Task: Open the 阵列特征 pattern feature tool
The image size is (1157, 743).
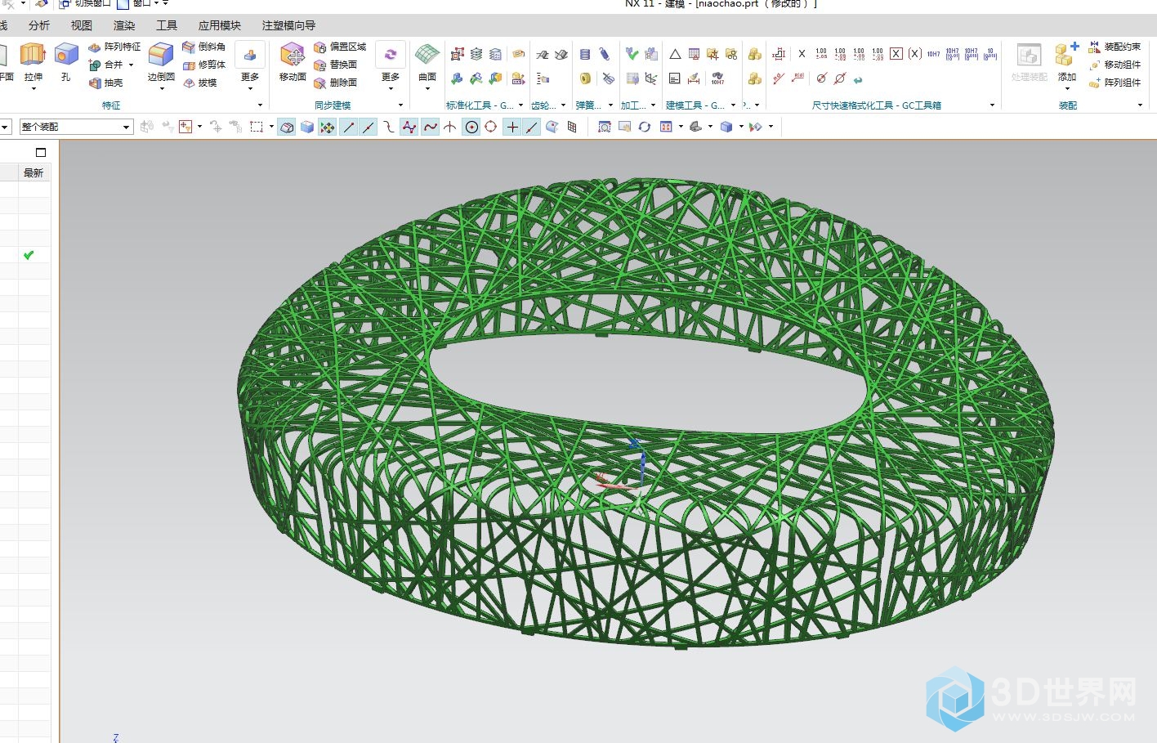Action: point(114,47)
